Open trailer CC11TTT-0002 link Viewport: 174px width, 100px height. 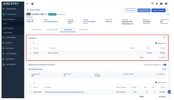click(89, 22)
